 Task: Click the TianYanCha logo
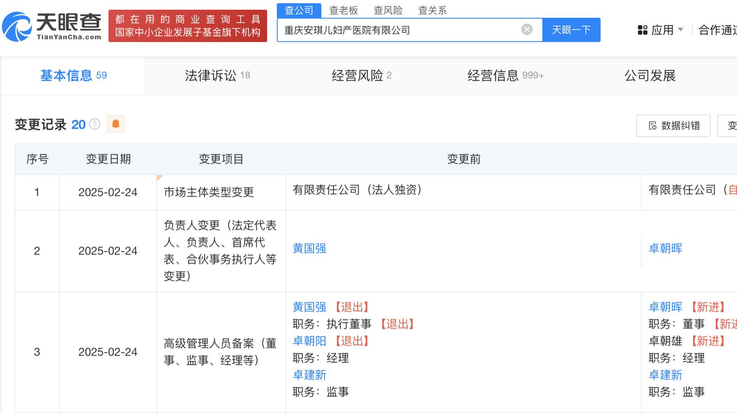click(52, 26)
